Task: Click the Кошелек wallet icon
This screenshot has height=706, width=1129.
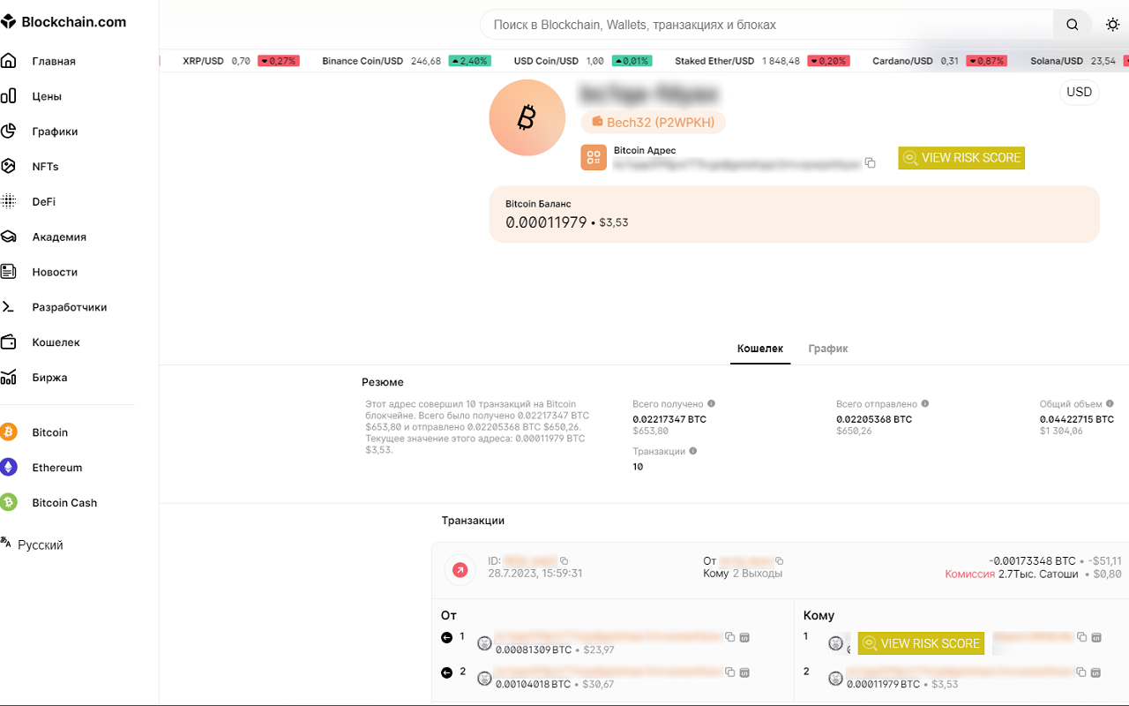Action: (9, 342)
